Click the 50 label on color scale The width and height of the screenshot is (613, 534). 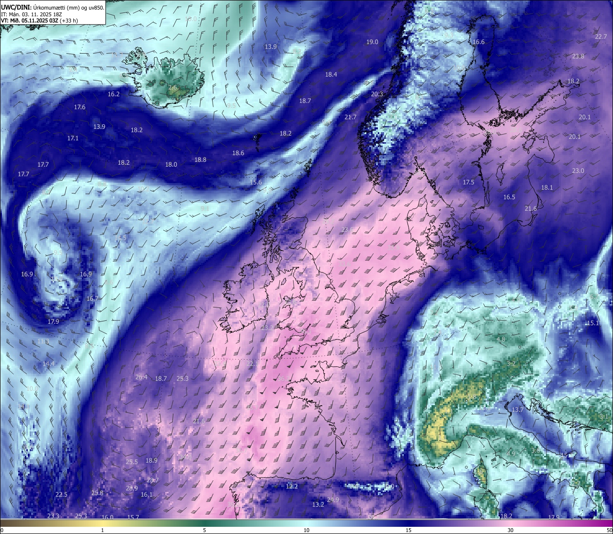pos(609,530)
